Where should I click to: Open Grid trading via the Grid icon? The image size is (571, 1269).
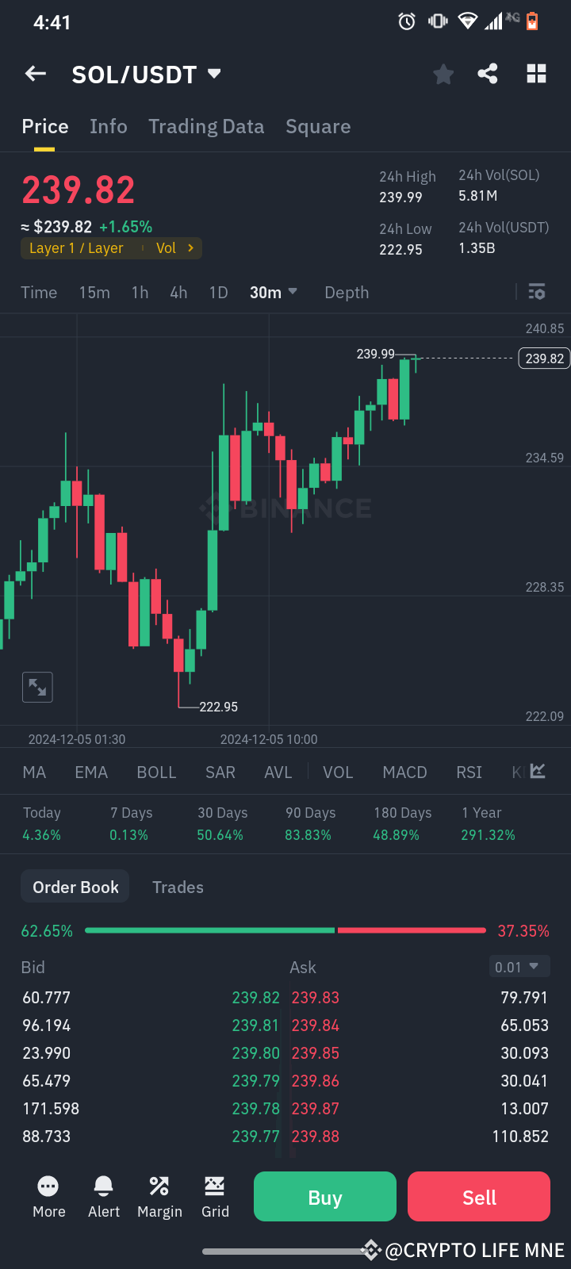tap(215, 1195)
